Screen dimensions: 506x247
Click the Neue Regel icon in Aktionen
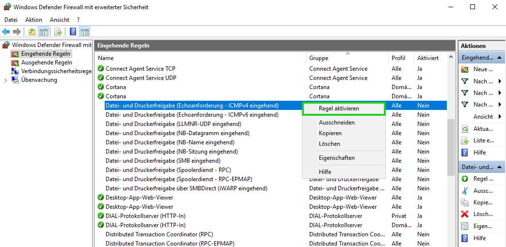click(465, 69)
